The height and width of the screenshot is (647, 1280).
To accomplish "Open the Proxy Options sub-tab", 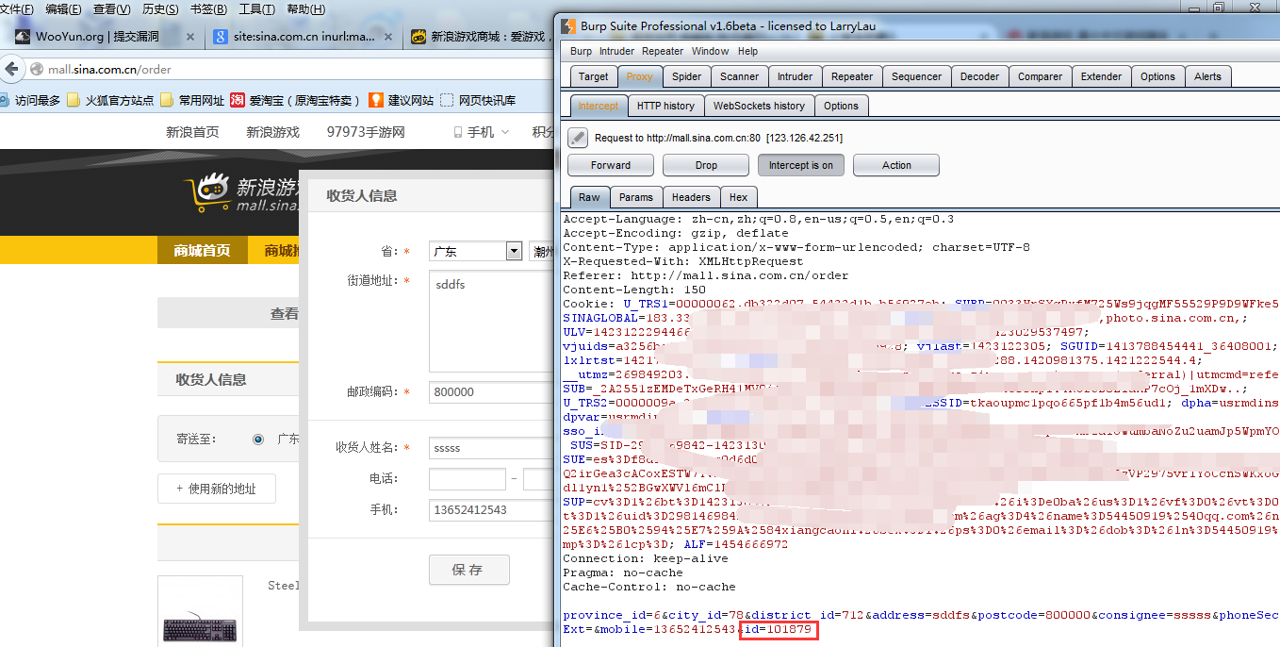I will tap(841, 106).
